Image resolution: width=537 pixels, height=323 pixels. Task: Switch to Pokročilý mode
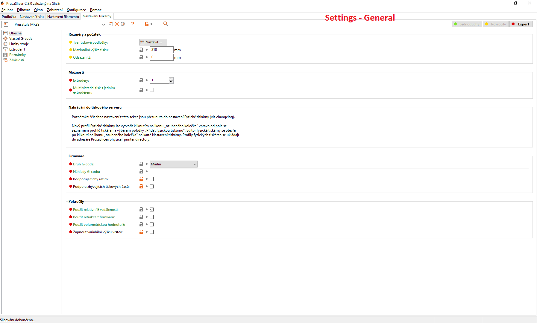pos(495,24)
